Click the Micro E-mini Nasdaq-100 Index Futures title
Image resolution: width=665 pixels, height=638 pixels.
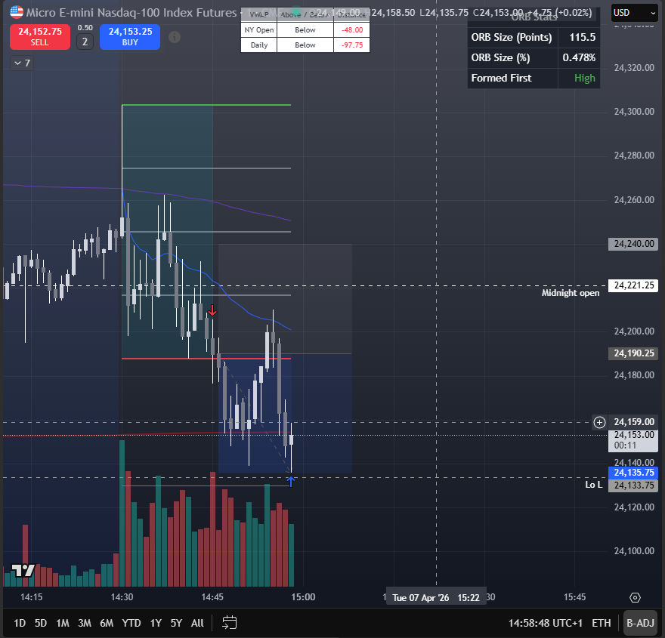click(x=131, y=12)
